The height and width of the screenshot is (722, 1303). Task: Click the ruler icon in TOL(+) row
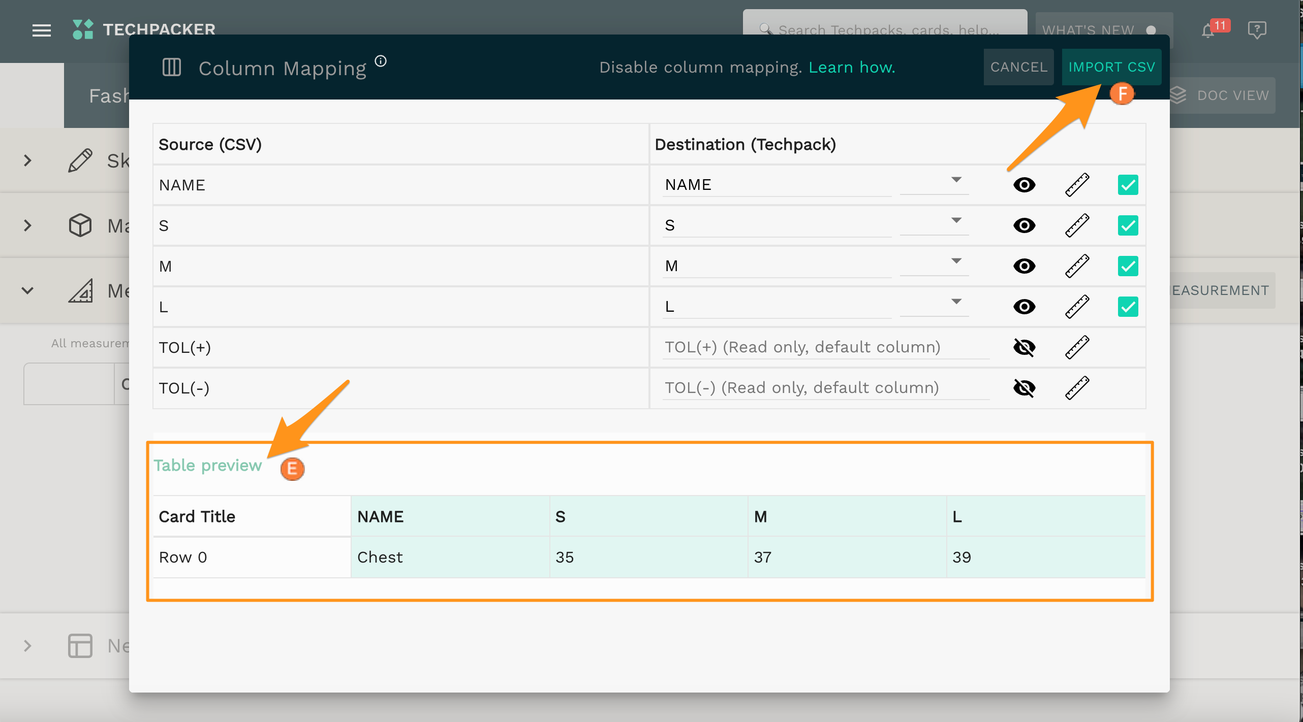[1077, 347]
